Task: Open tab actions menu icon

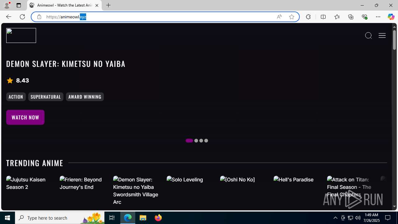Action: 19,5
